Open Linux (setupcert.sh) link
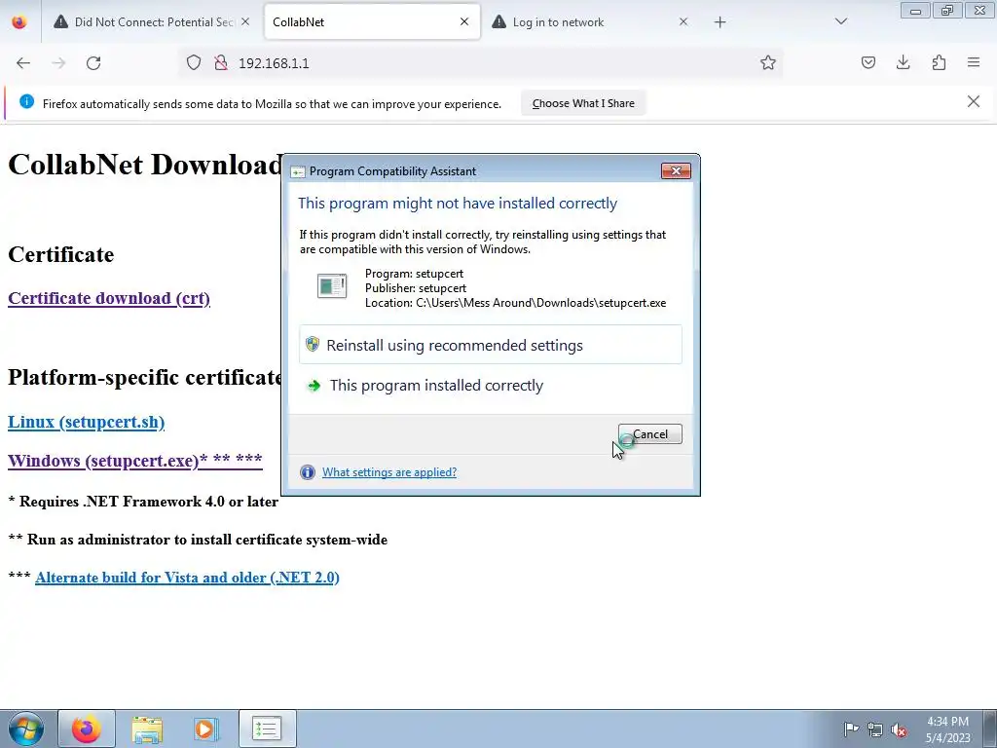Viewport: 997px width, 748px height. 86,423
